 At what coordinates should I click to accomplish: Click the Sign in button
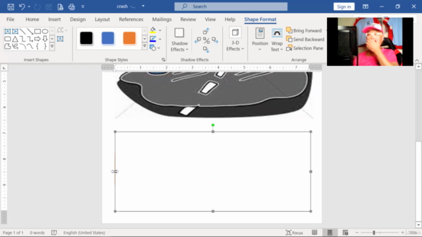(x=344, y=7)
